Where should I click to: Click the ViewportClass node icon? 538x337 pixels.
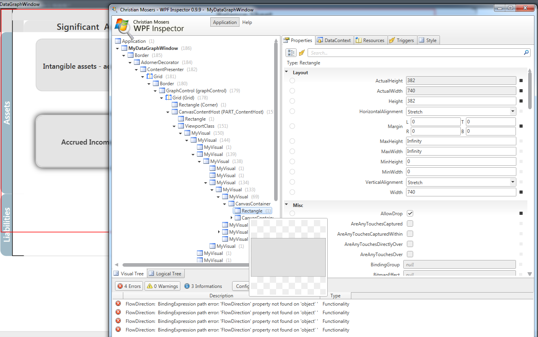pos(181,126)
